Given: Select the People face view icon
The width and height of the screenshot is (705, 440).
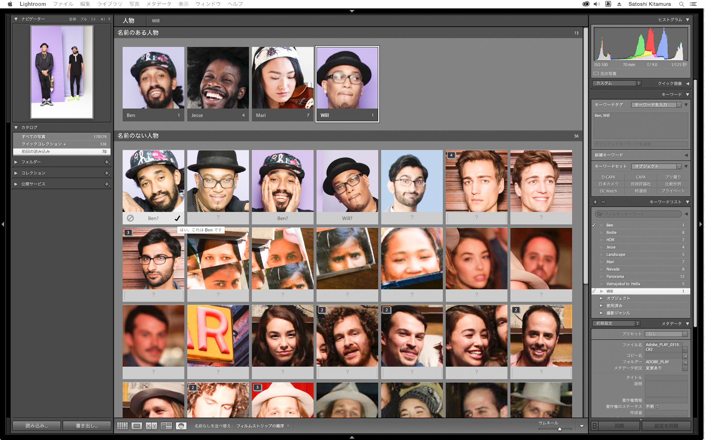Looking at the screenshot, I should click(181, 426).
